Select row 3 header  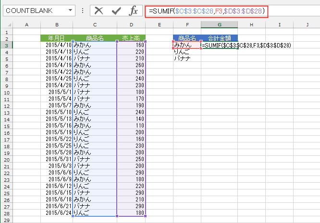[x=7, y=45]
